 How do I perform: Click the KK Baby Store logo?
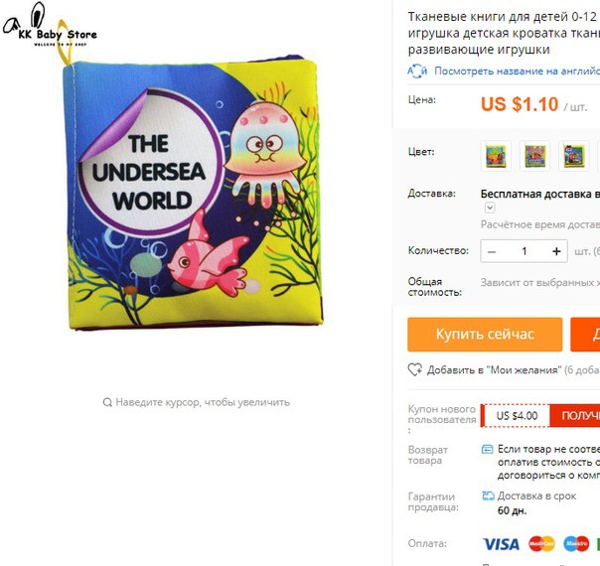(50, 25)
